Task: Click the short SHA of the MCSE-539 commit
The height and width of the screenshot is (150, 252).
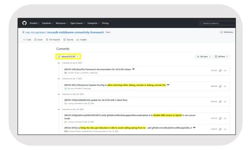Action: point(214,70)
